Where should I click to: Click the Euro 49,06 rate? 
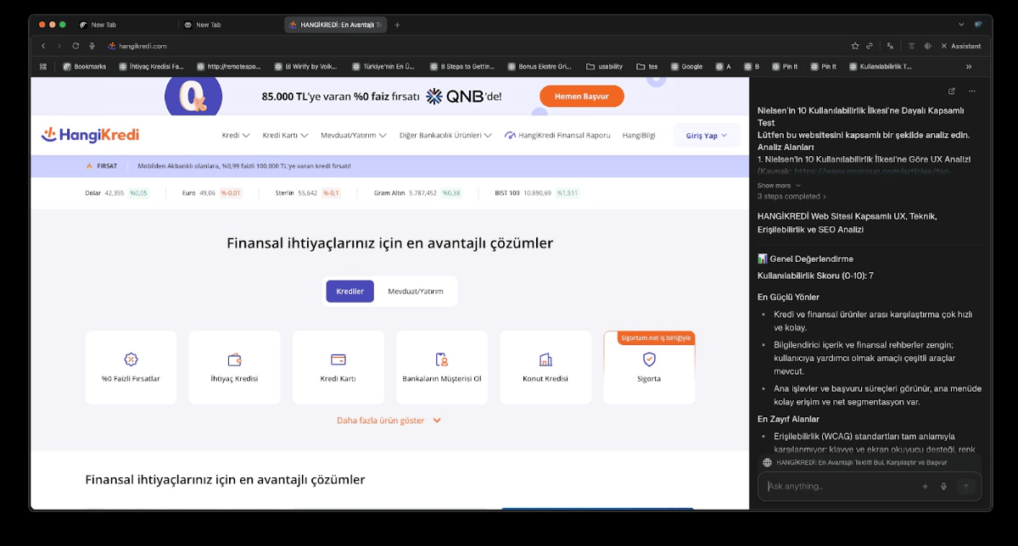click(212, 193)
